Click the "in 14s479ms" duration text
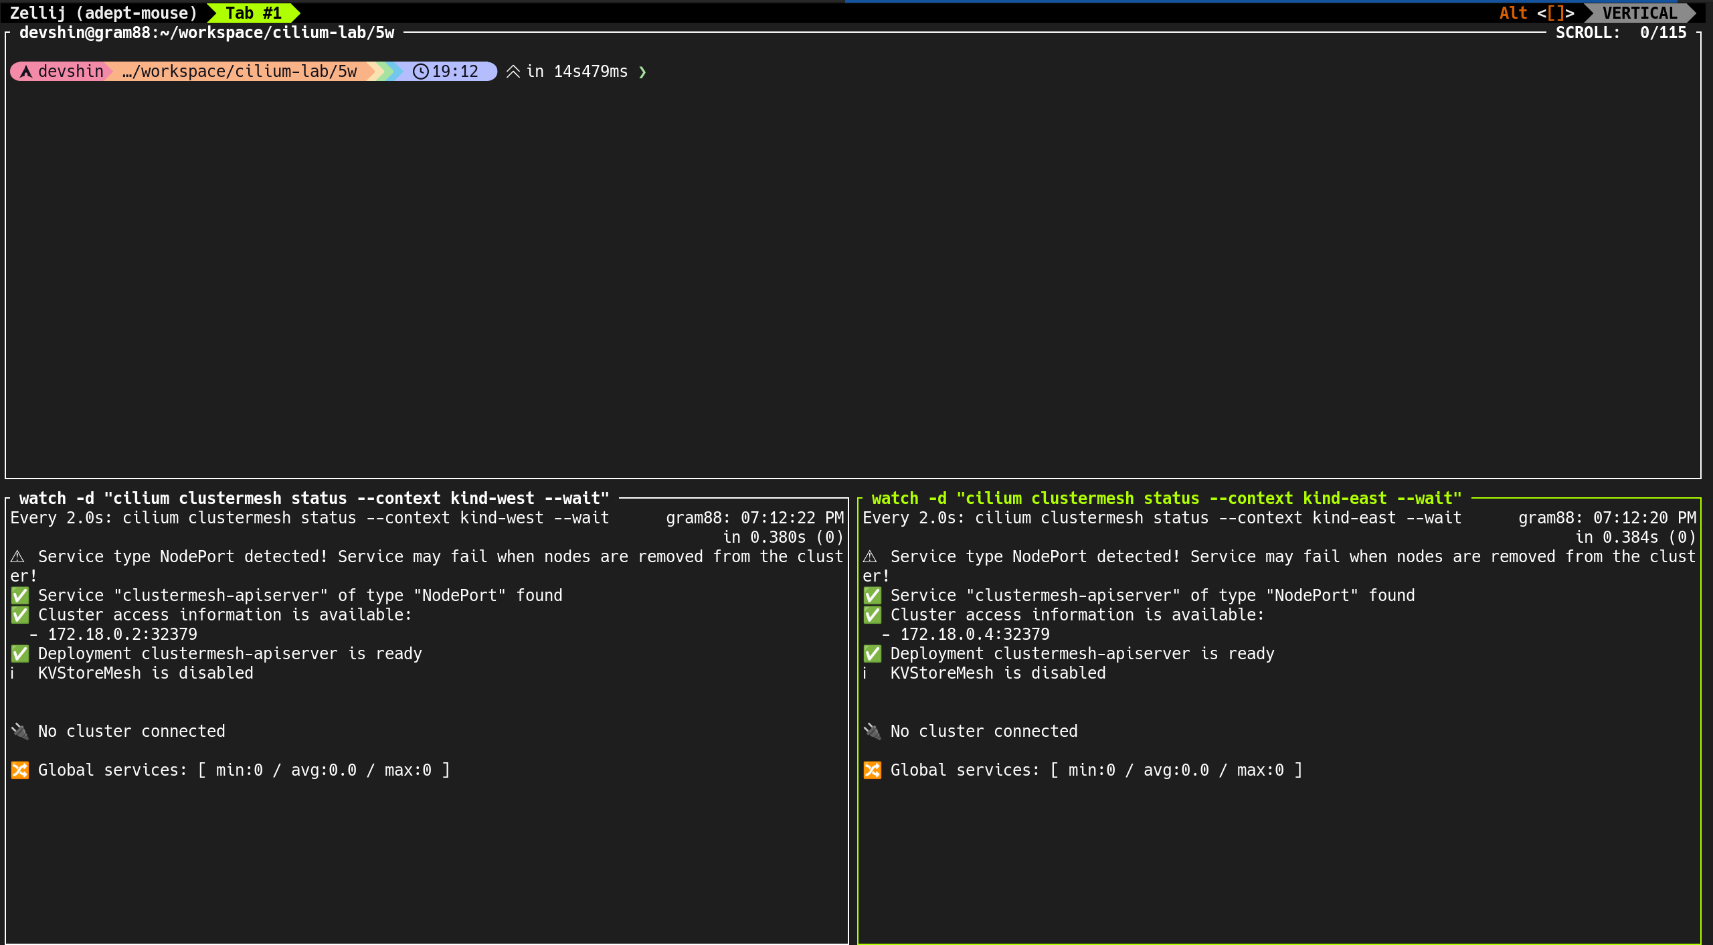Screen dimensions: 1713x945 pos(577,71)
